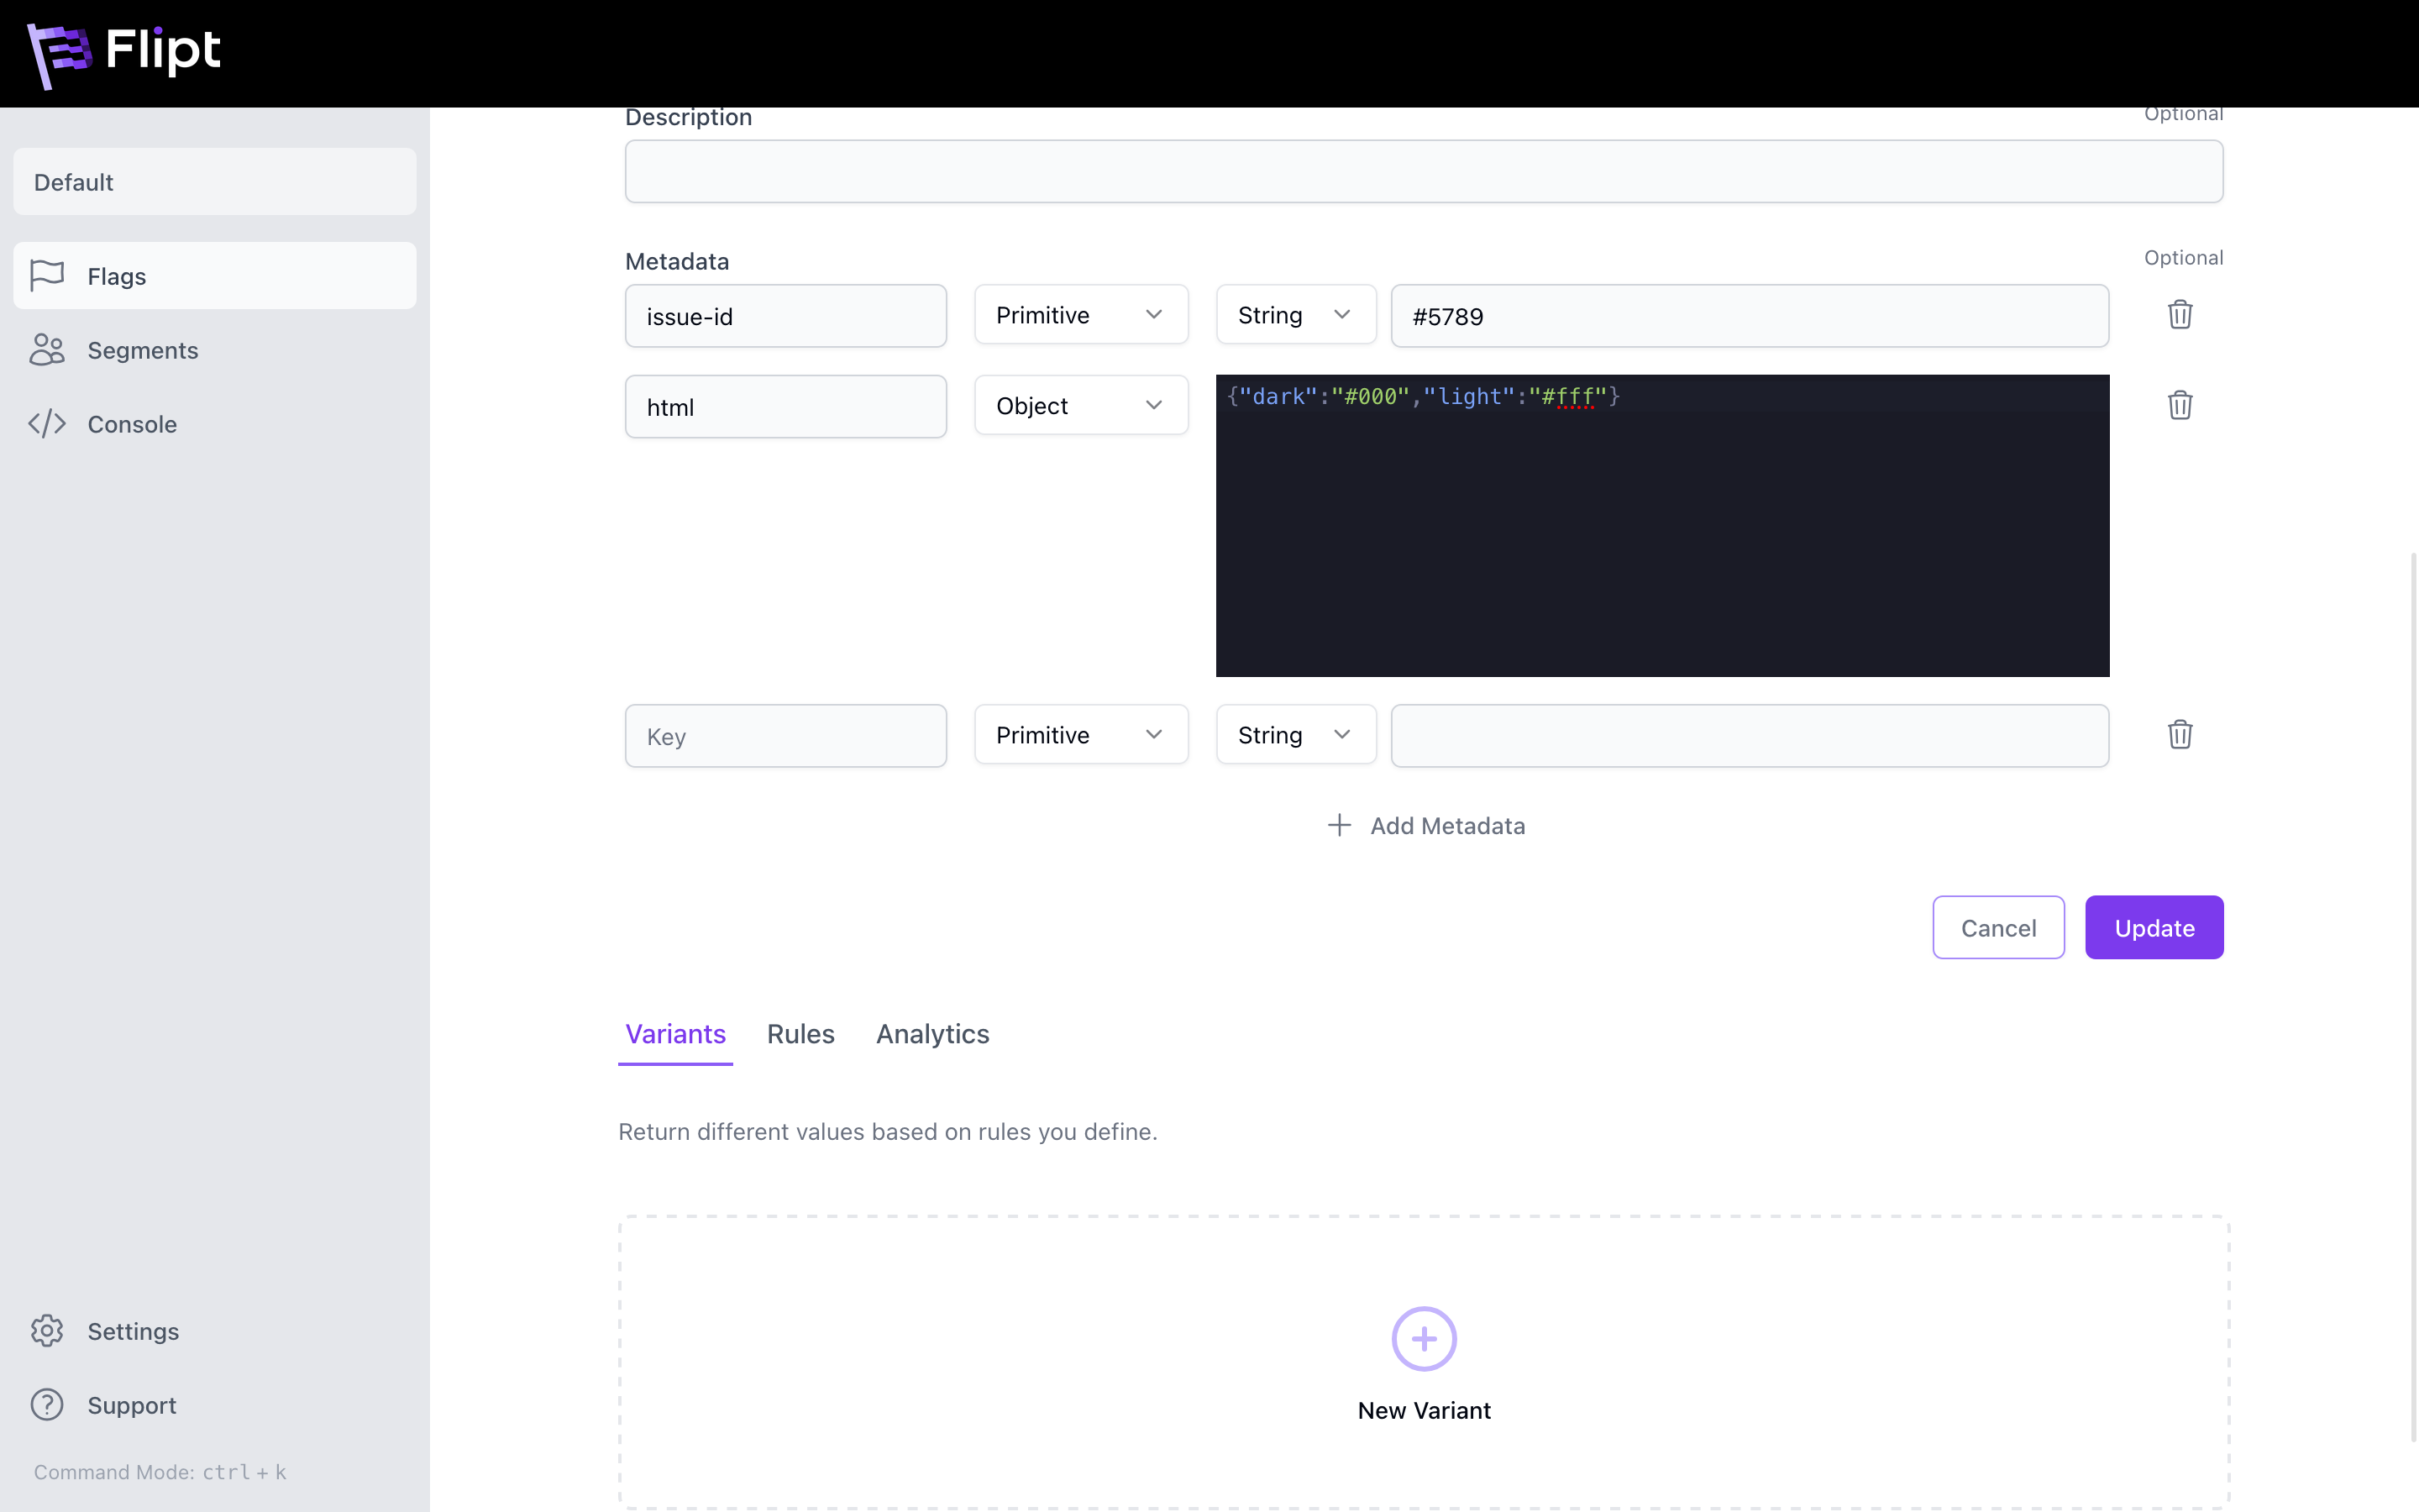The height and width of the screenshot is (1512, 2419).
Task: Click the Update button
Action: [x=2153, y=928]
